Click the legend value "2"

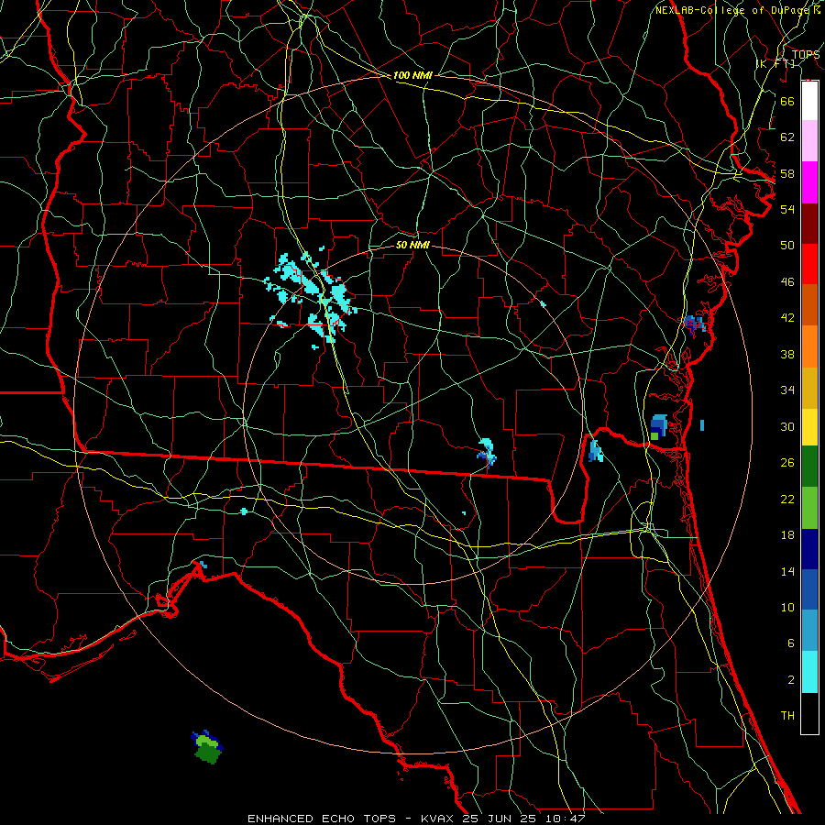(790, 680)
